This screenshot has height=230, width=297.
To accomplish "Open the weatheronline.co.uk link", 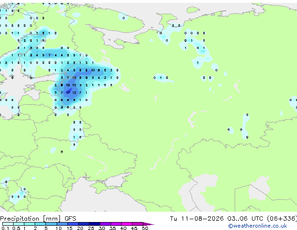I will tap(258, 226).
